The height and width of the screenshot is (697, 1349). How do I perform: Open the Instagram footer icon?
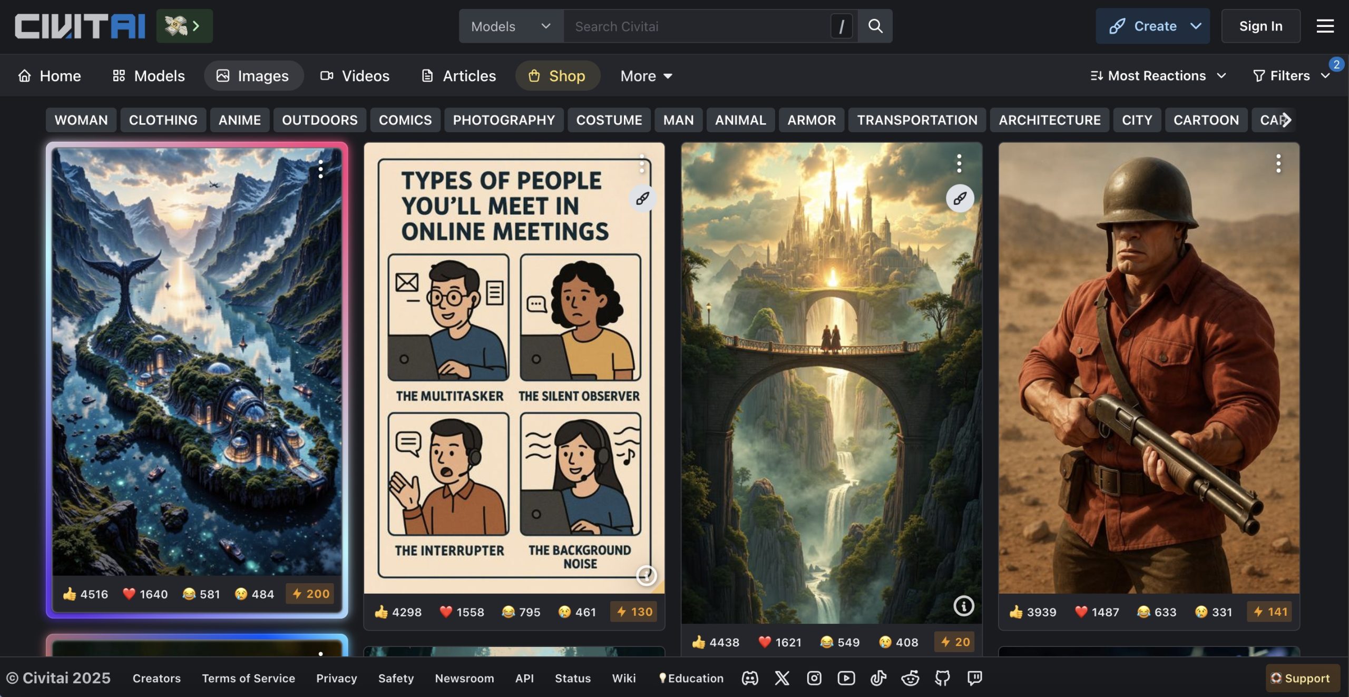coord(814,678)
